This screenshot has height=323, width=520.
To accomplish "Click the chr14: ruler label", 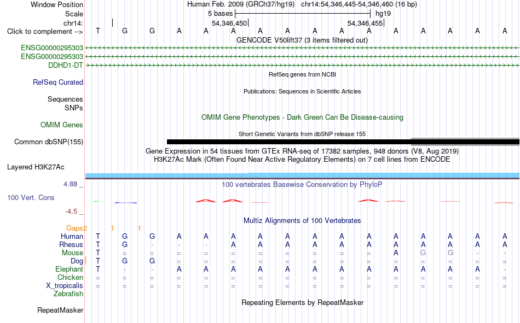I will coord(73,23).
